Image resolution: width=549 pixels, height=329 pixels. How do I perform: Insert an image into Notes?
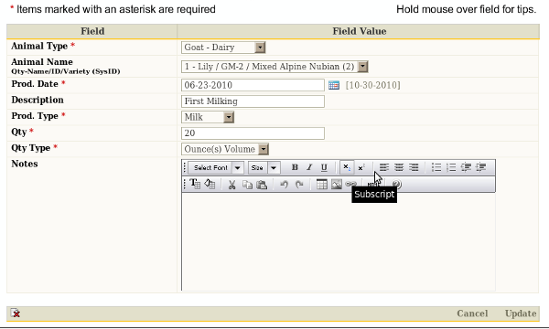tap(336, 185)
